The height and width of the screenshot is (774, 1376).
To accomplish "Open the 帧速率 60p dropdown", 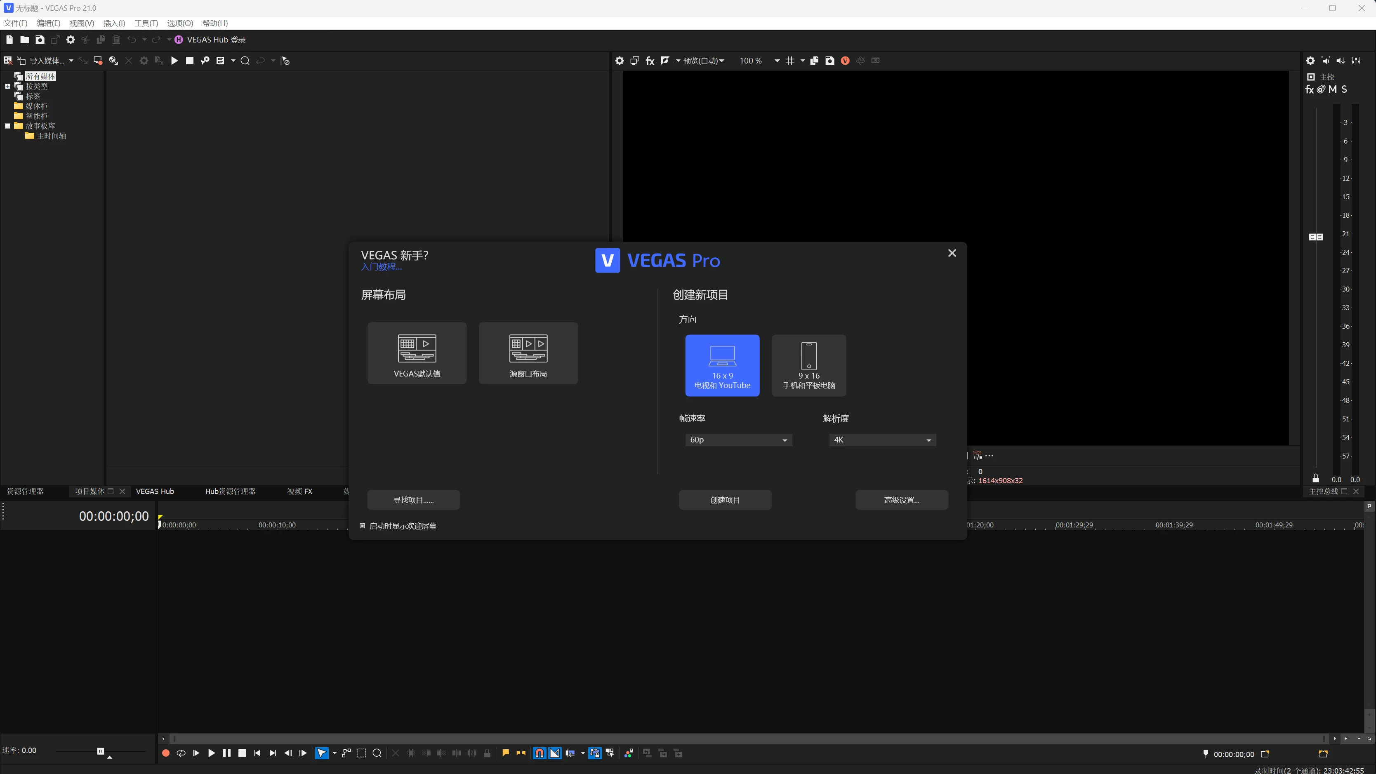I will (x=738, y=440).
